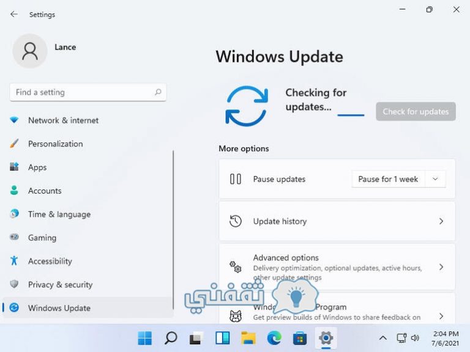Expand the Pause for 1 week dropdown arrow

point(435,179)
